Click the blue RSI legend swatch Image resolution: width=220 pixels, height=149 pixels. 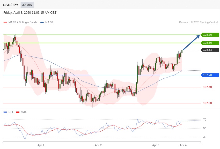pyautogui.click(x=5, y=112)
